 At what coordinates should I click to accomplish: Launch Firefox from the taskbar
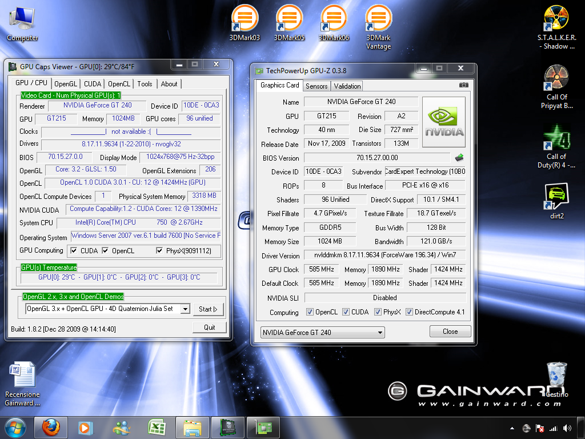click(51, 428)
